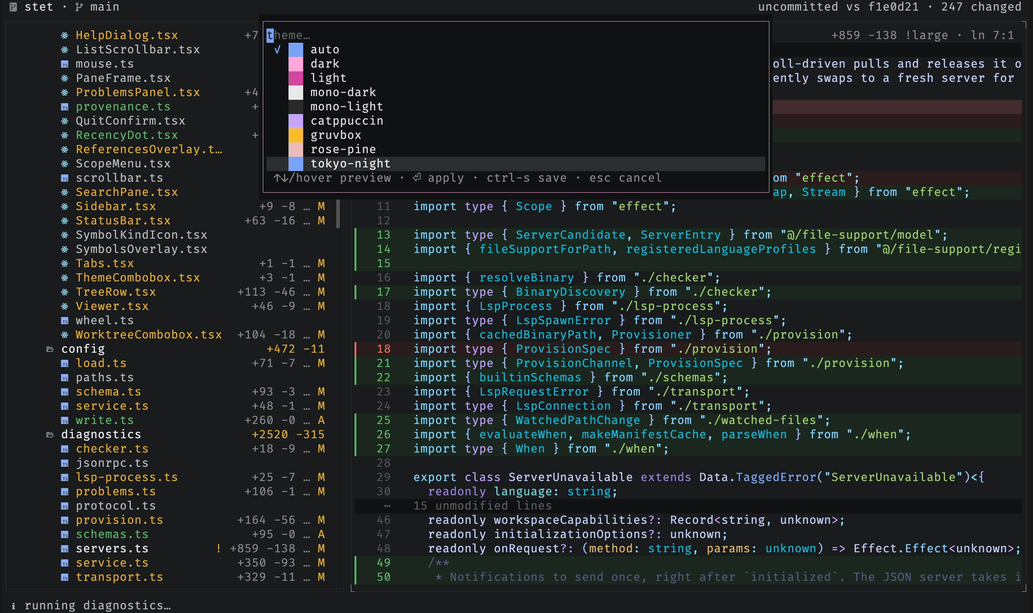Click the write.ts file icon
The width and height of the screenshot is (1033, 613).
(65, 421)
